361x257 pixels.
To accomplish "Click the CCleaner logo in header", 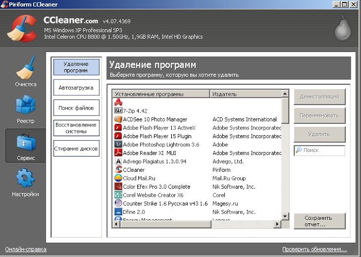I will (22, 29).
